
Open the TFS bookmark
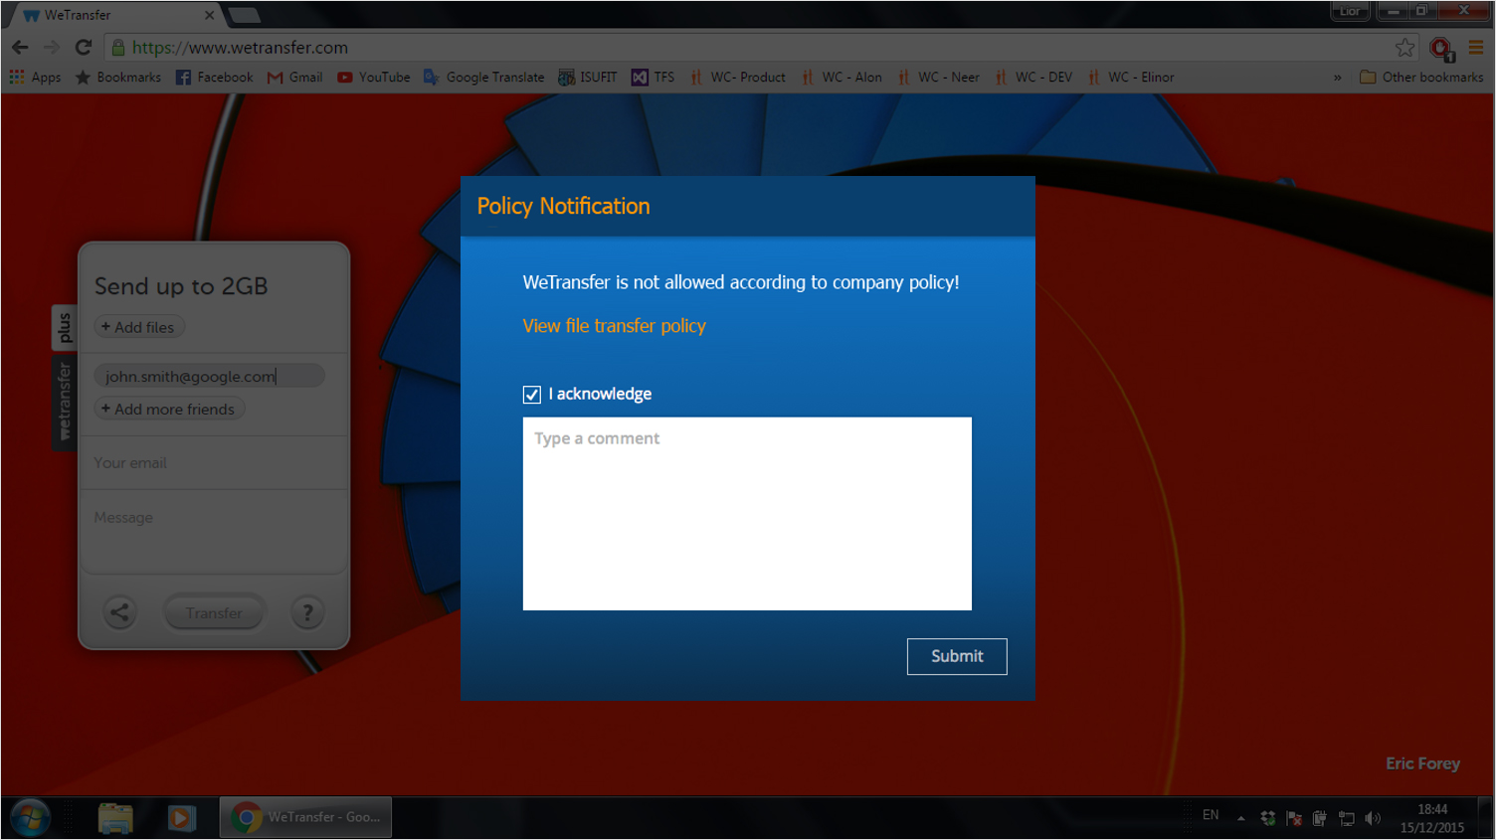(x=653, y=77)
